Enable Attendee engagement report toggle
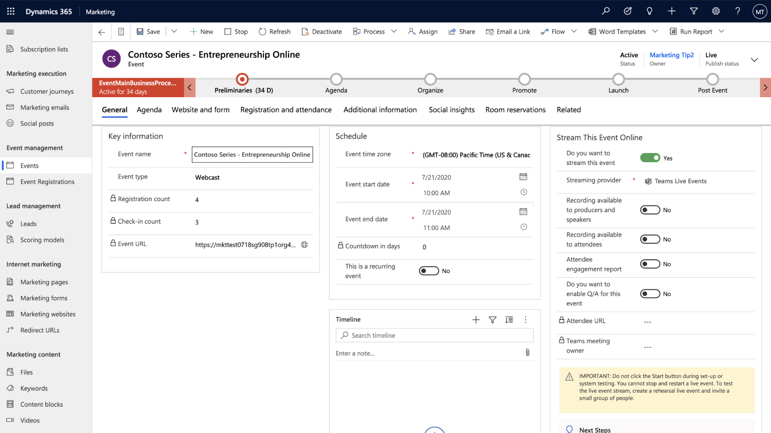This screenshot has width=771, height=433. [650, 264]
